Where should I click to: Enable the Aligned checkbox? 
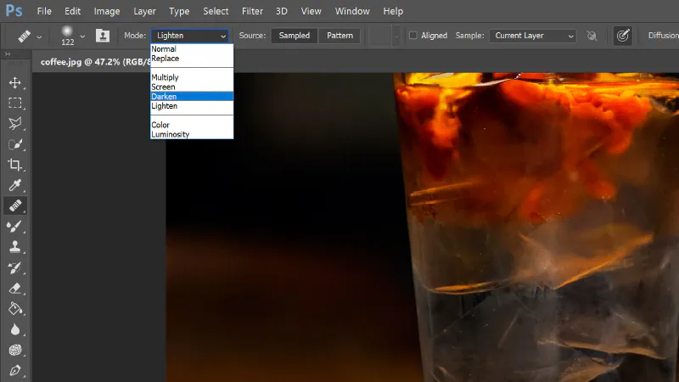(x=413, y=36)
